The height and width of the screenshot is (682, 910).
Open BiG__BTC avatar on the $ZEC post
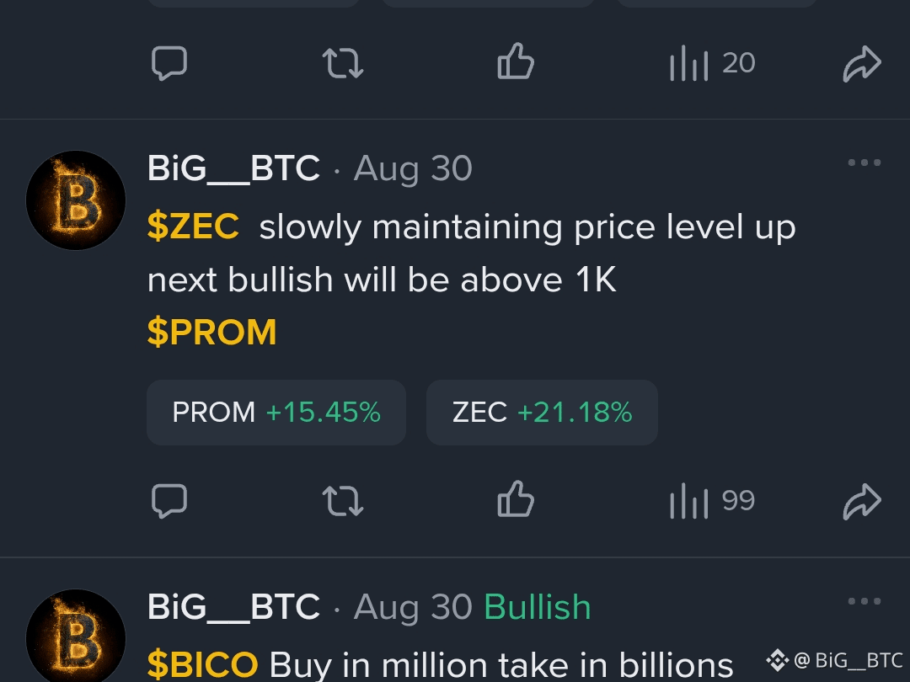(x=76, y=200)
